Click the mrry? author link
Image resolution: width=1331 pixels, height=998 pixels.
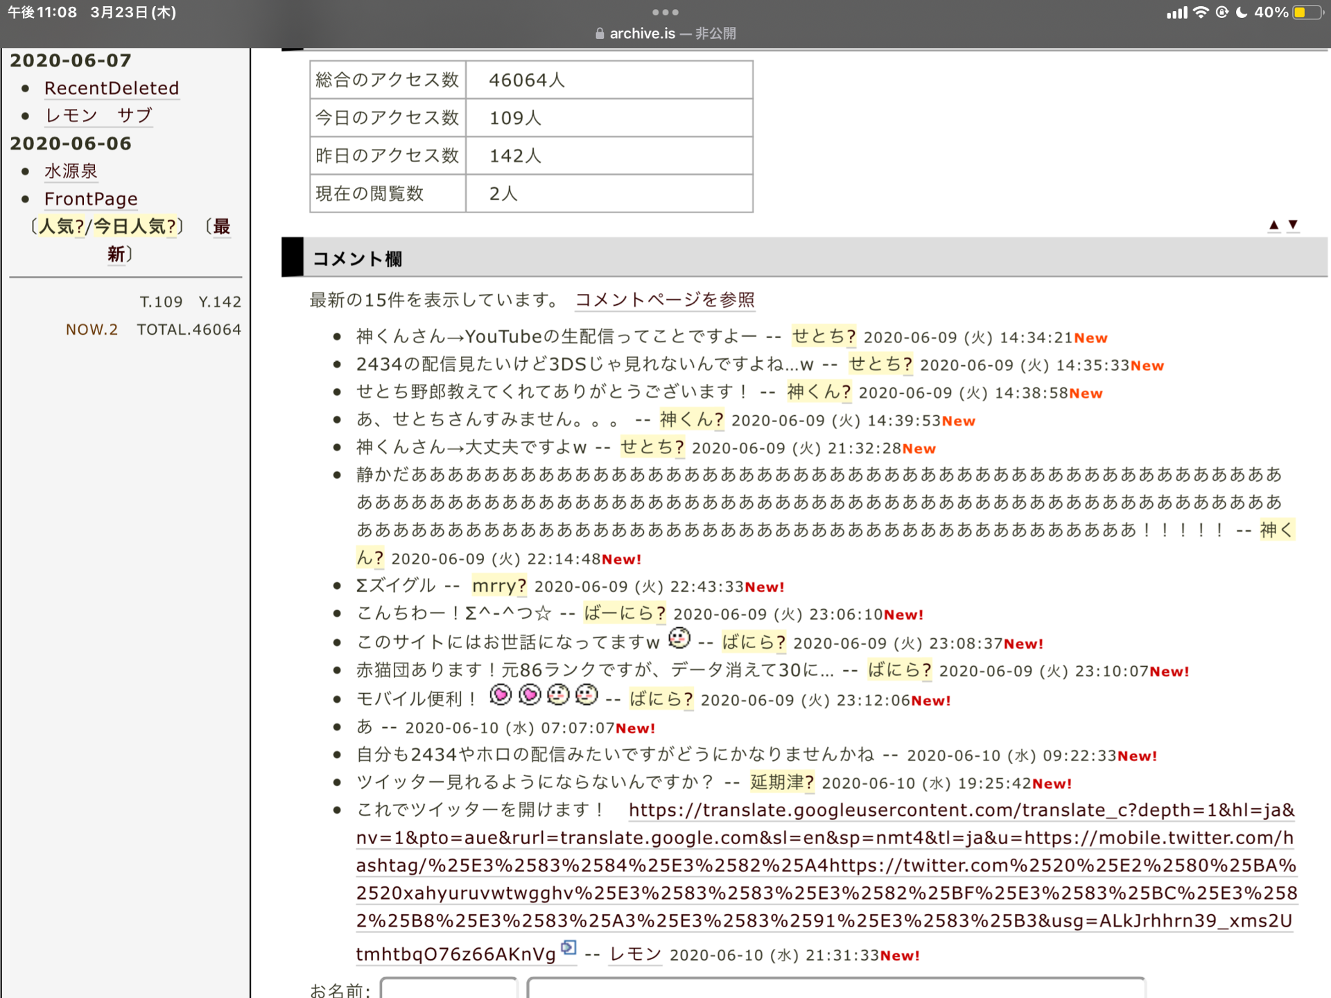coord(499,586)
